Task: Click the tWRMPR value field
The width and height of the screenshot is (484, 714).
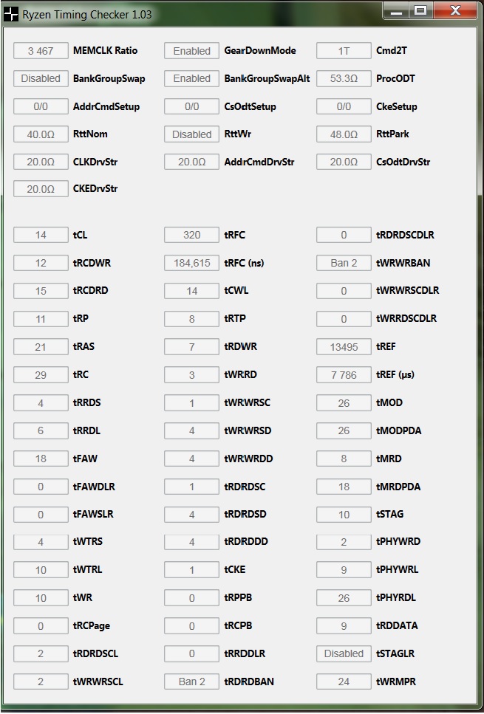Action: point(344,682)
